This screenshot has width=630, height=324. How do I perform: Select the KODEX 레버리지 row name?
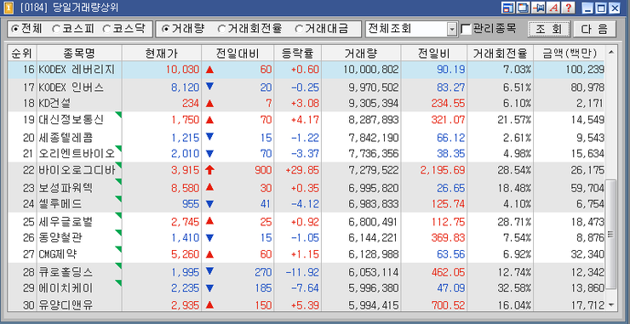point(77,70)
